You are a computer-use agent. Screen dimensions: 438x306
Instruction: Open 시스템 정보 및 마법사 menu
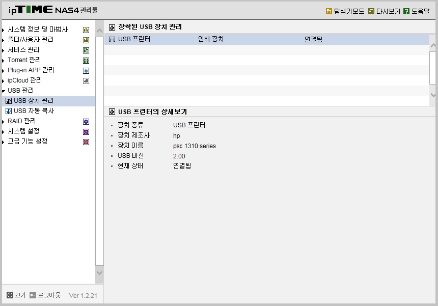pyautogui.click(x=38, y=30)
